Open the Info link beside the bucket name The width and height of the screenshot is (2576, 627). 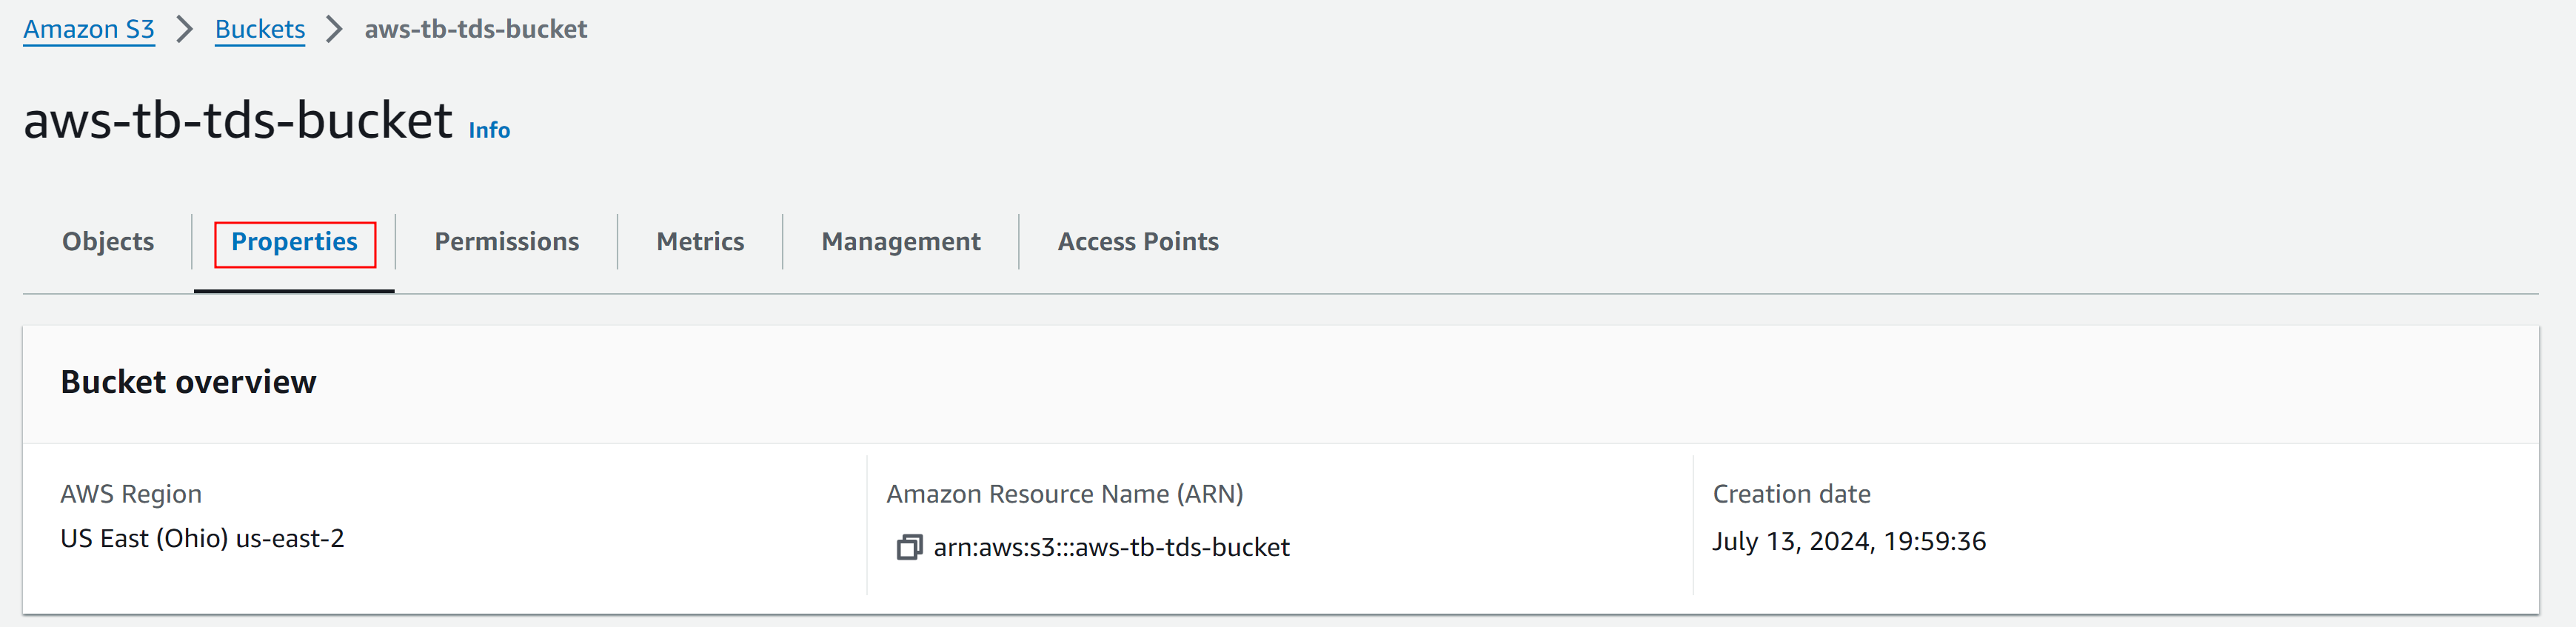(x=489, y=130)
